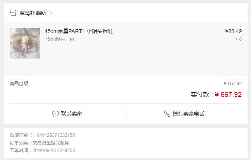Click the 订单分类 交易资金担保服务 line
Viewport: 251px width, 160px height.
click(40, 143)
